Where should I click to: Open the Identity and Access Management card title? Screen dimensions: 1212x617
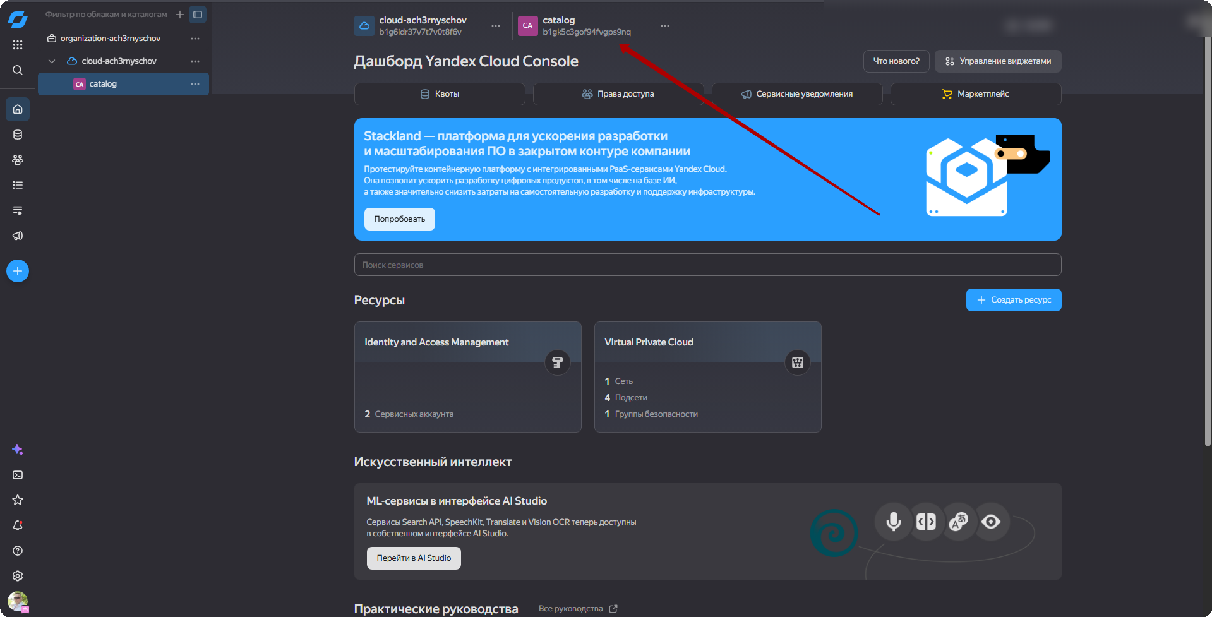pyautogui.click(x=436, y=342)
